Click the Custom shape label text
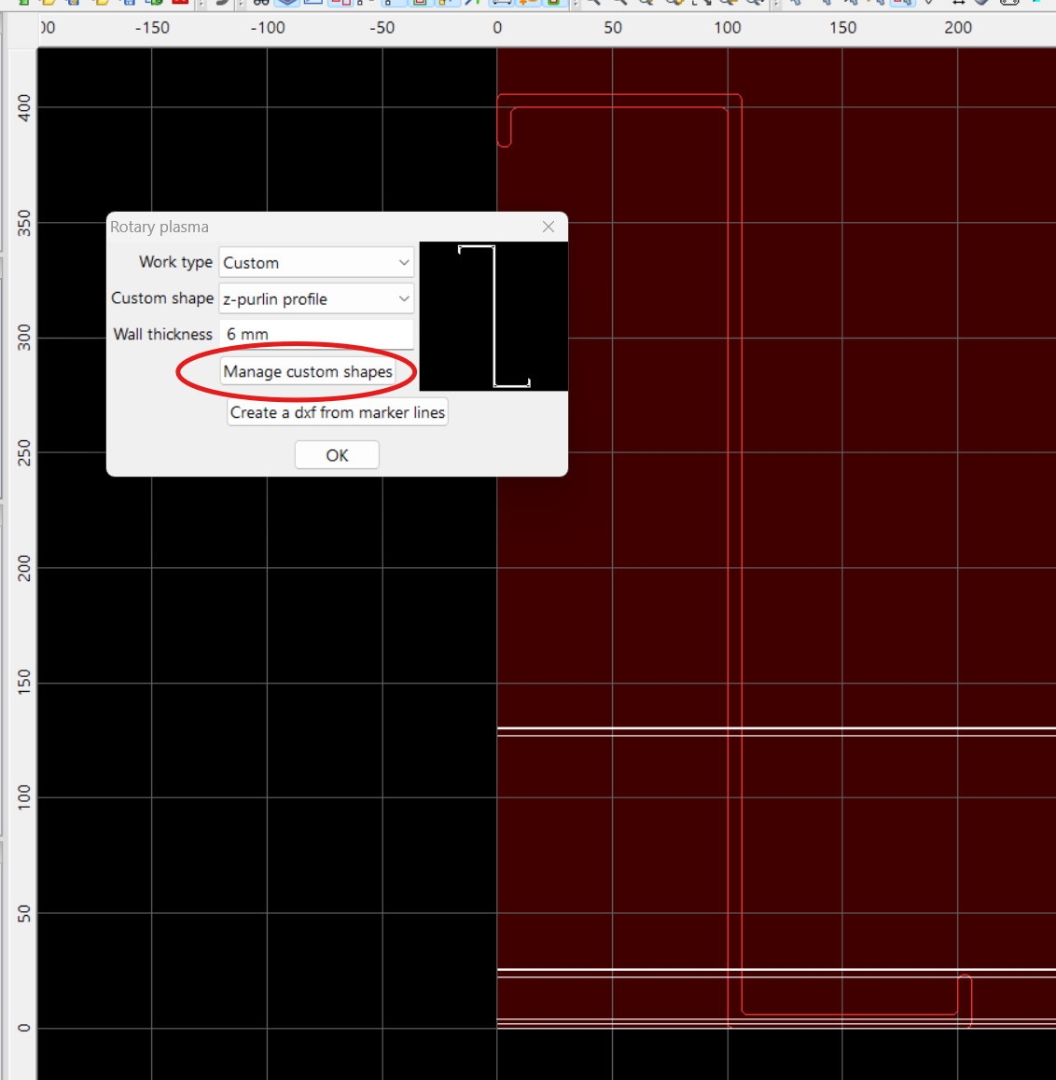The width and height of the screenshot is (1056, 1080). pyautogui.click(x=162, y=298)
